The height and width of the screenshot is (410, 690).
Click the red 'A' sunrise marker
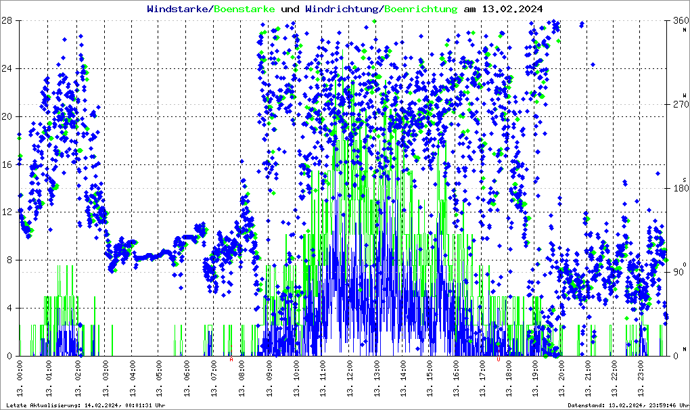click(x=231, y=359)
